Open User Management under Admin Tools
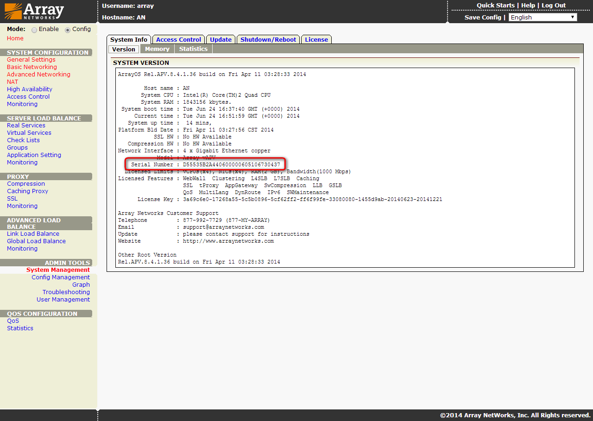 point(63,300)
